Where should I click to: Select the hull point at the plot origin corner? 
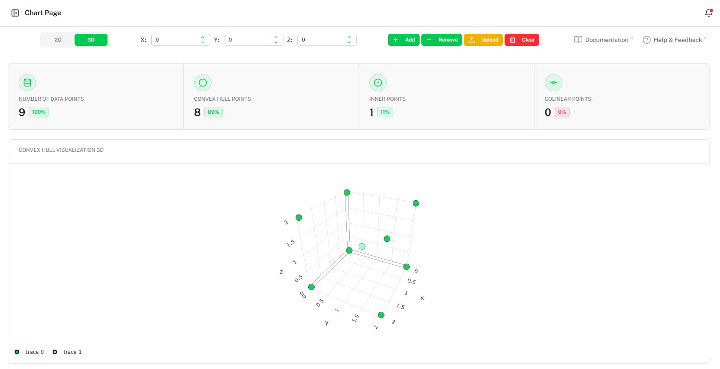pyautogui.click(x=349, y=250)
